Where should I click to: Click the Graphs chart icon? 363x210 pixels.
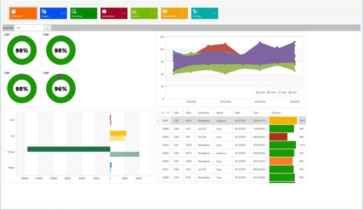point(44,11)
